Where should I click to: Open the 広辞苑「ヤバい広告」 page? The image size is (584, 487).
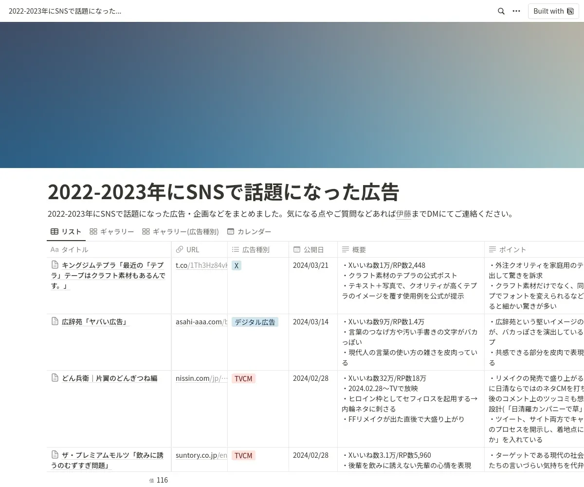click(94, 321)
